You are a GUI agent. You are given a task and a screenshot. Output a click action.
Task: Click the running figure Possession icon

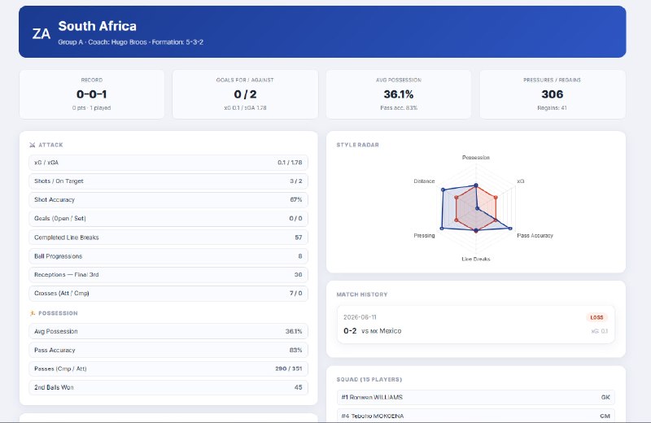33,313
